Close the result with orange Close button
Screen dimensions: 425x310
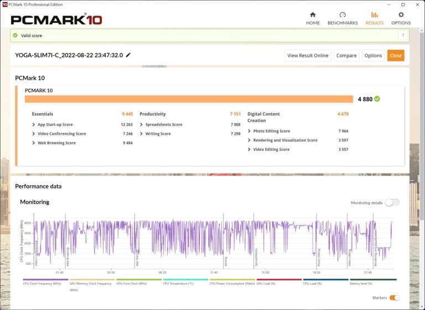(396, 55)
